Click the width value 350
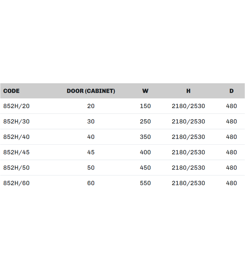Viewport: 245px width, 273px height. 145,137
